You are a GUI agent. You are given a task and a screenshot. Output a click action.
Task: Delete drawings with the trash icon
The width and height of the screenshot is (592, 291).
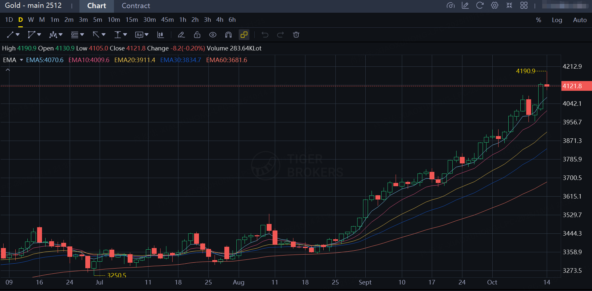pyautogui.click(x=296, y=35)
